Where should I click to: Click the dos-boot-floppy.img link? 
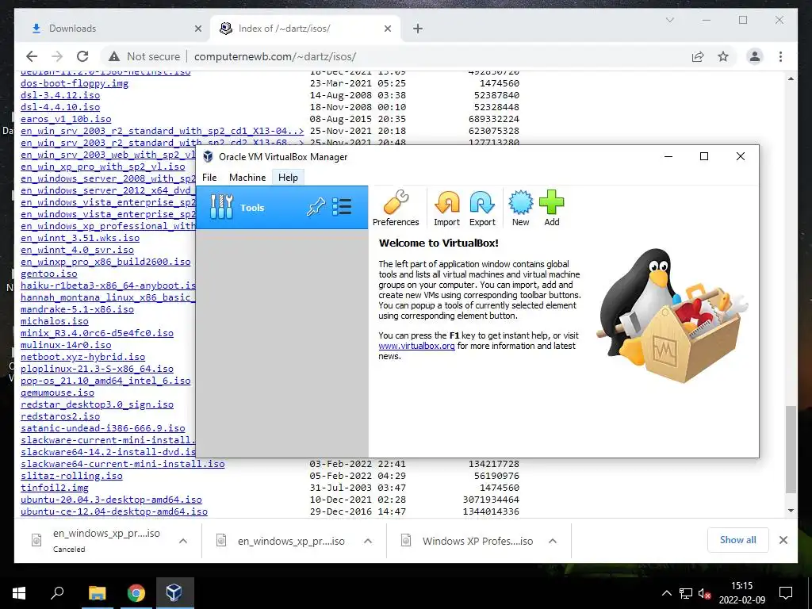pos(75,83)
